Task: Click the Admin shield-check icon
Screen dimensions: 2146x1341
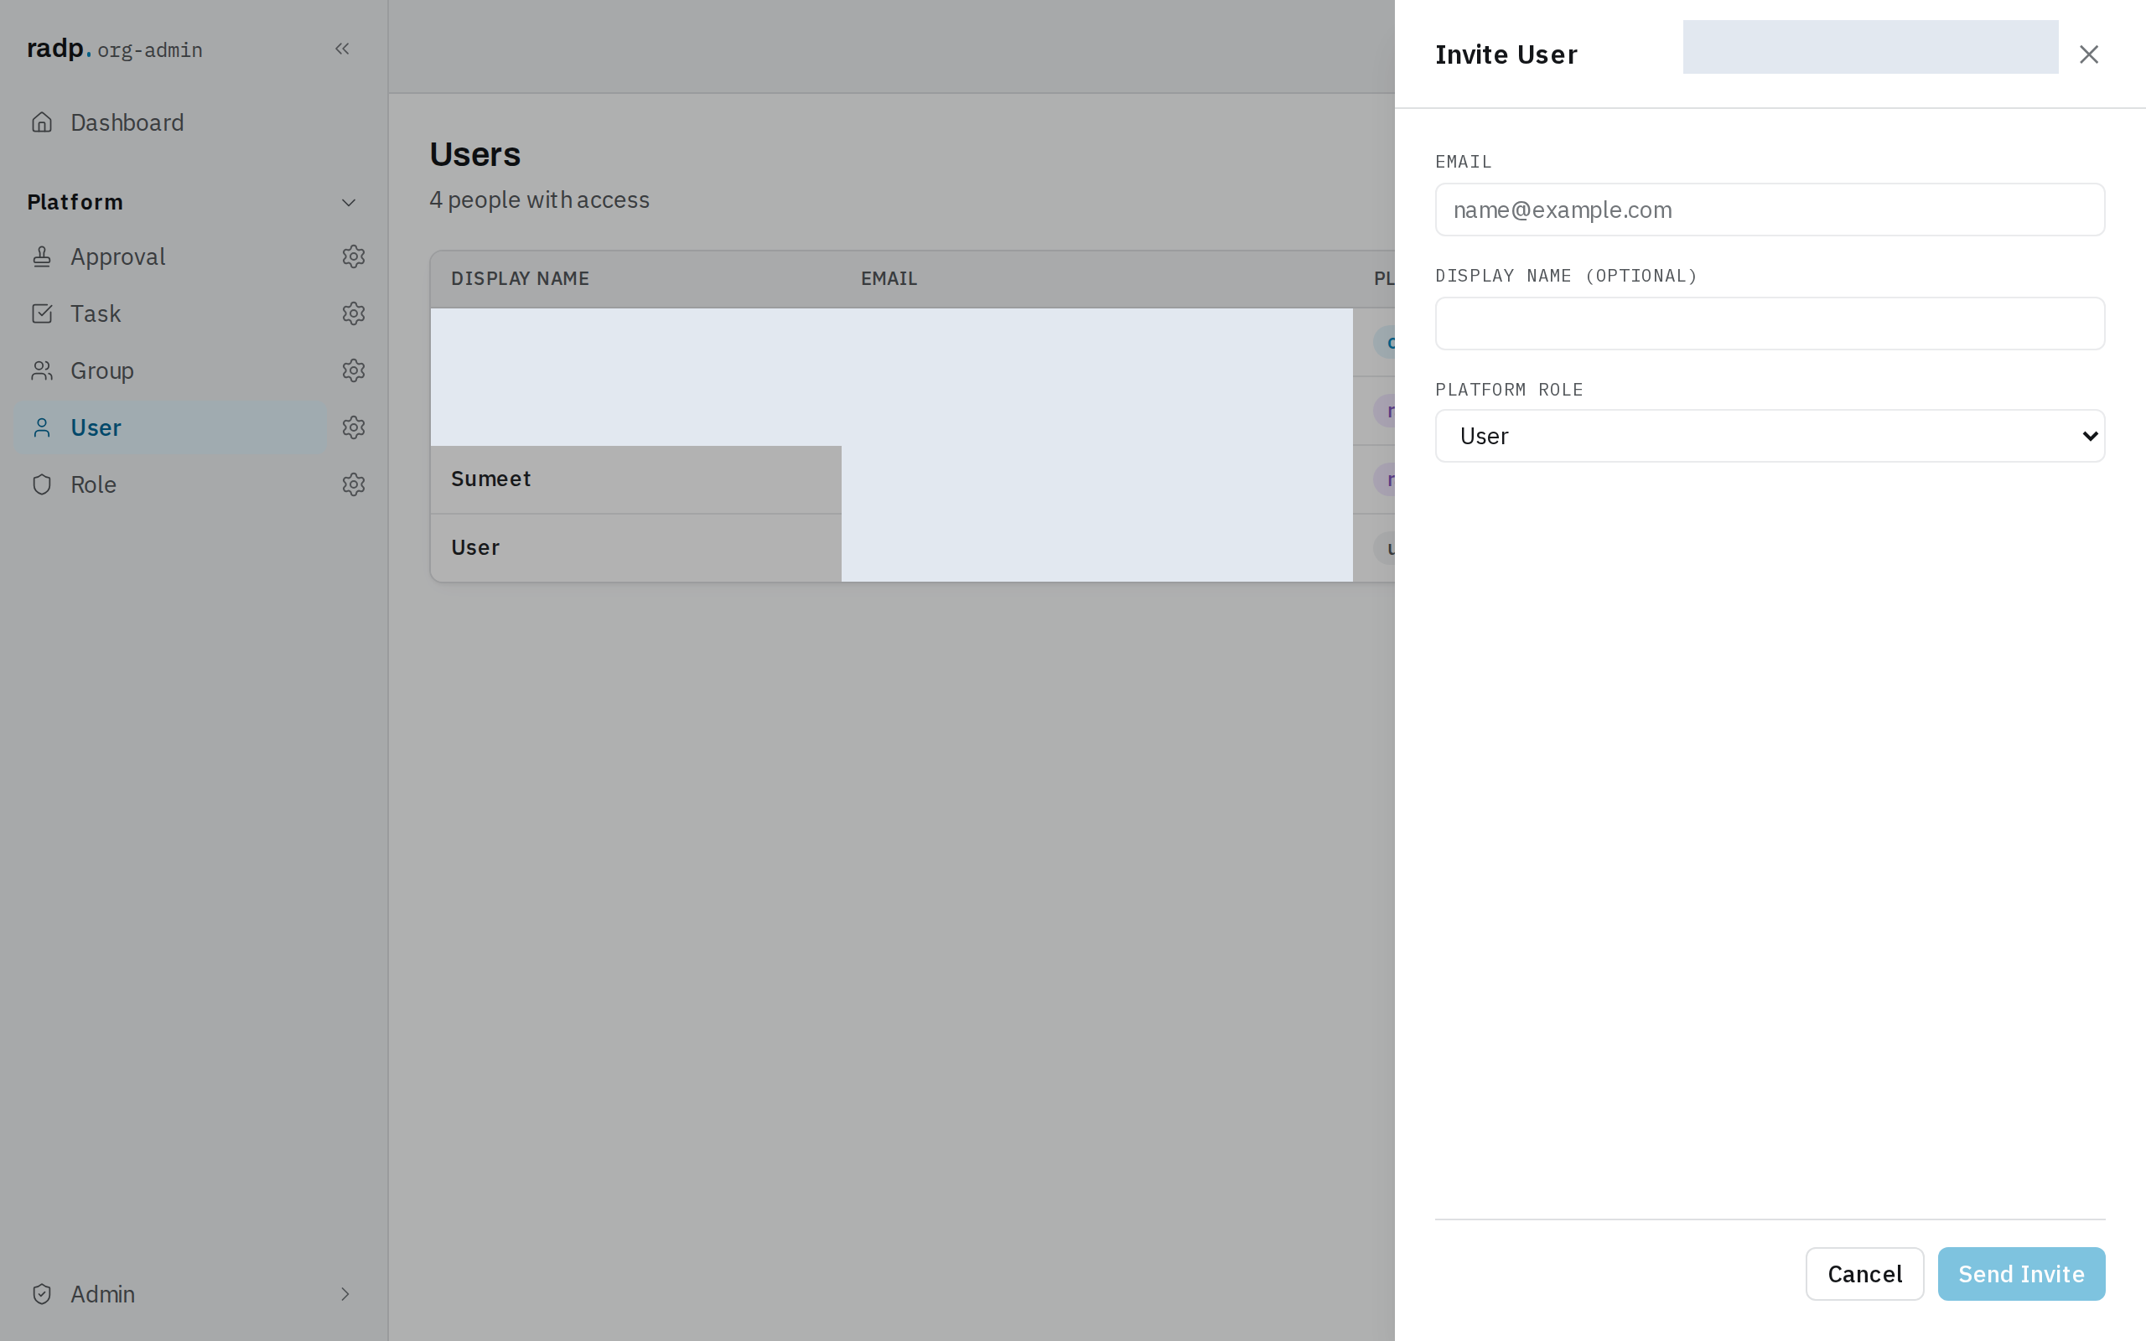Action: click(x=42, y=1294)
